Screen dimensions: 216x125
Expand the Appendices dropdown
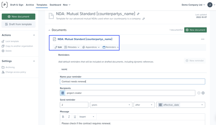pos(91,47)
